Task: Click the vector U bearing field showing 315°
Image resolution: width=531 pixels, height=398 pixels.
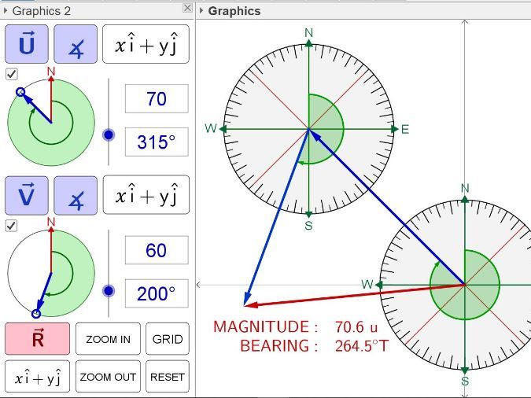Action: pos(157,142)
